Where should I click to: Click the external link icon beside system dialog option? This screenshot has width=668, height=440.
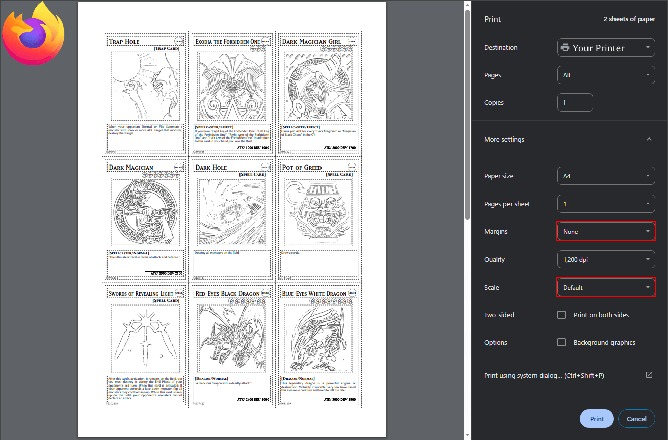(x=649, y=375)
